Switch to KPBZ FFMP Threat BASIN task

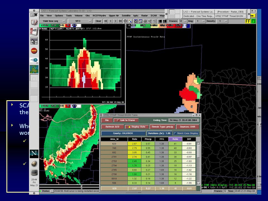[230, 16]
